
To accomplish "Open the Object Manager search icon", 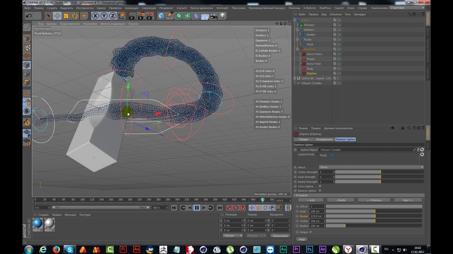I will pos(409,14).
